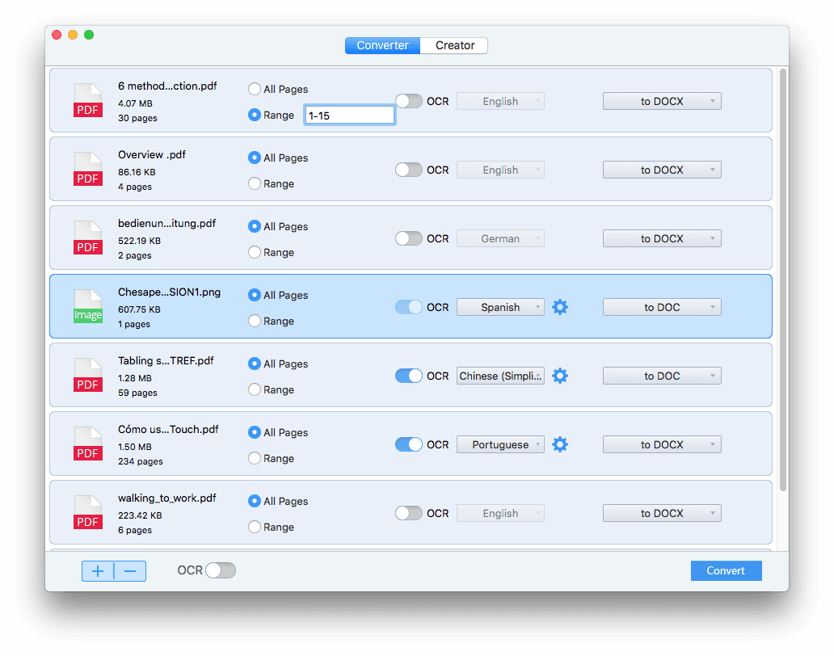Click the PDF icon for bedienun...itung.pdf
The height and width of the screenshot is (656, 834).
[x=87, y=238]
